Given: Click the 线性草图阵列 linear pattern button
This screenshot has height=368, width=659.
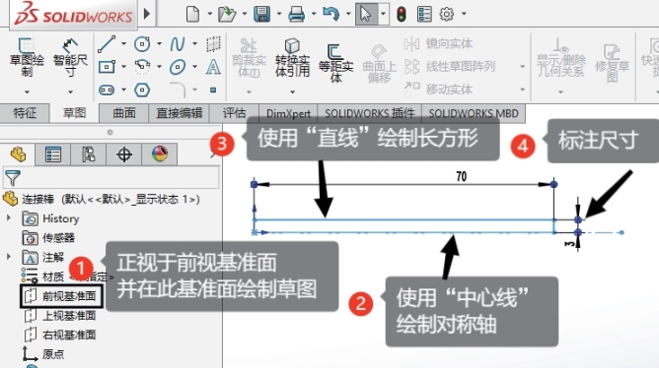Looking at the screenshot, I should [x=450, y=66].
